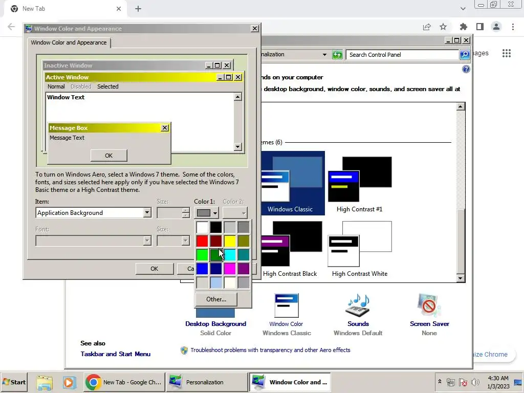
Task: Choose the light blue color swatch
Action: 216,282
